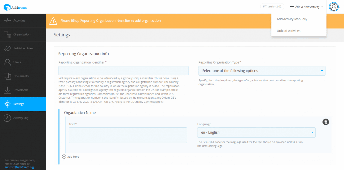
Task: Click the plus icon beside Add More
Action: (x=64, y=157)
